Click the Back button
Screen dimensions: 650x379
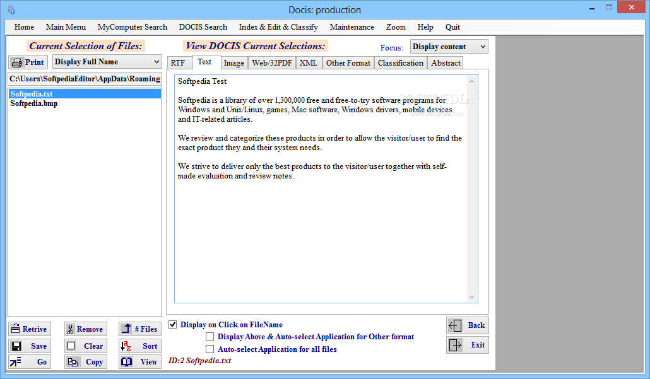point(467,325)
